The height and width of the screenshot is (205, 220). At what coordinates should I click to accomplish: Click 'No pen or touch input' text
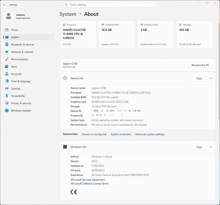119,125
